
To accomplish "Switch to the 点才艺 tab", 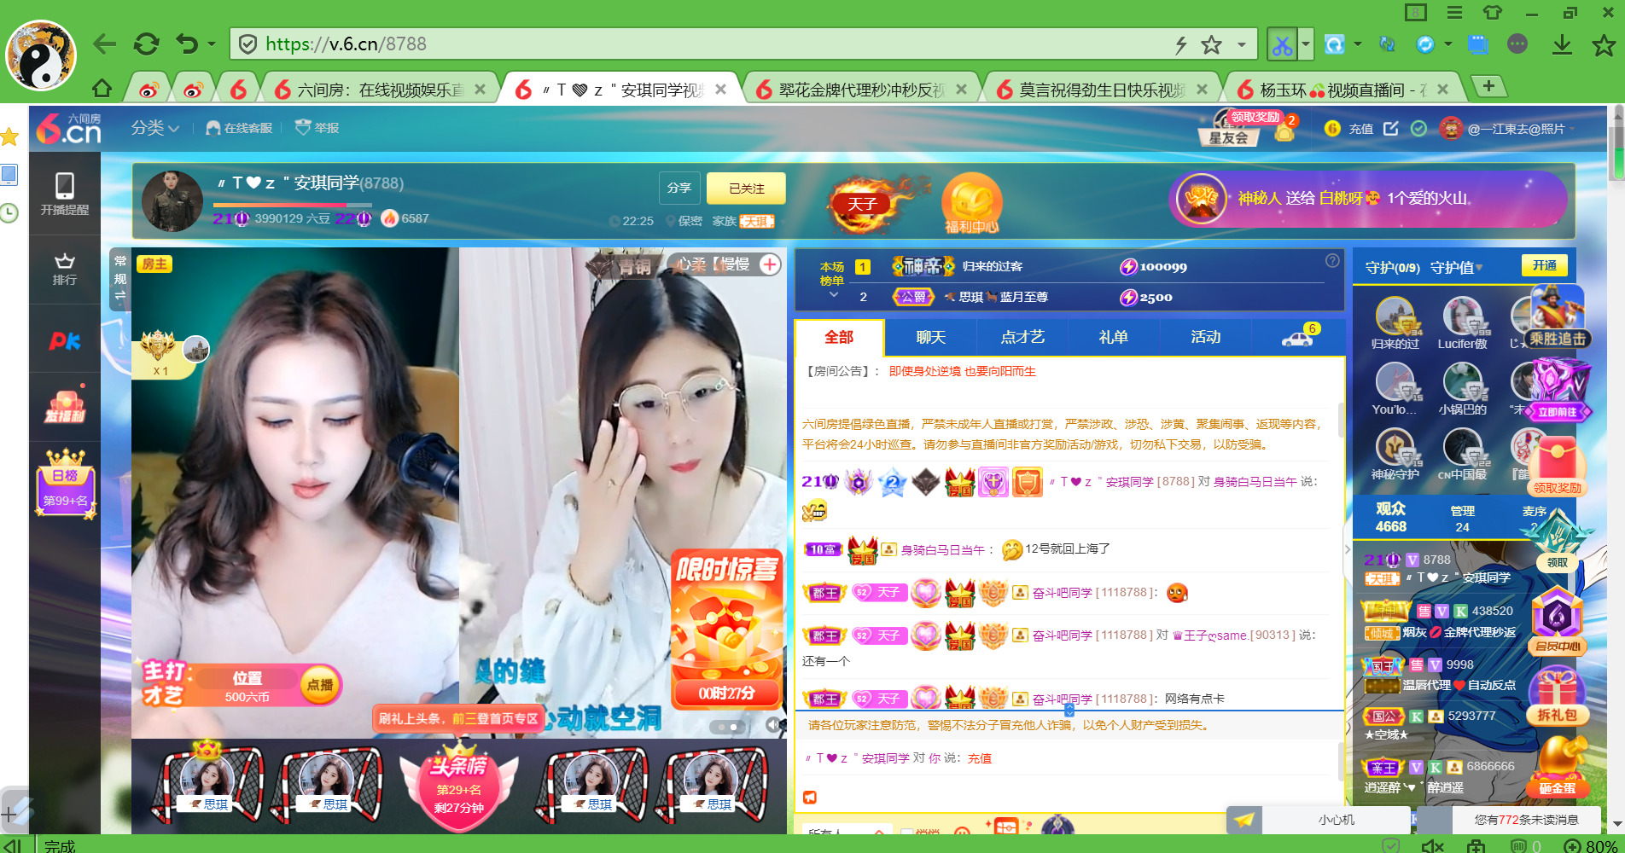I will click(1022, 337).
